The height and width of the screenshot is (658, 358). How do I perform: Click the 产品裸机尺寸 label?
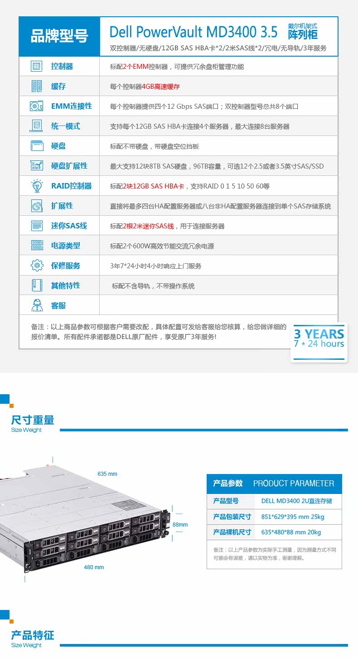[x=232, y=532]
